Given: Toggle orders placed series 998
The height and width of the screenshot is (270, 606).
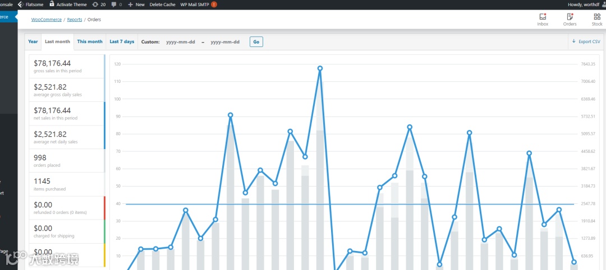Looking at the screenshot, I should coord(67,160).
